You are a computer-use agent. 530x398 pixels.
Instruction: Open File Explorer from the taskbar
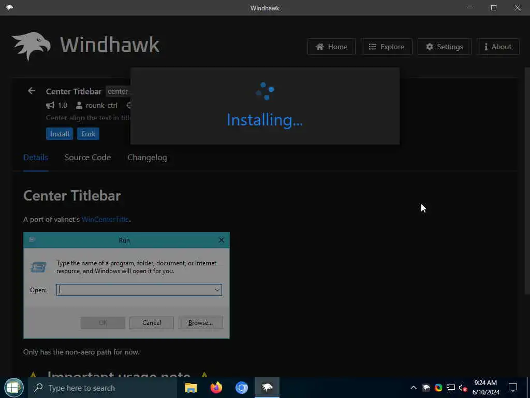coord(191,388)
